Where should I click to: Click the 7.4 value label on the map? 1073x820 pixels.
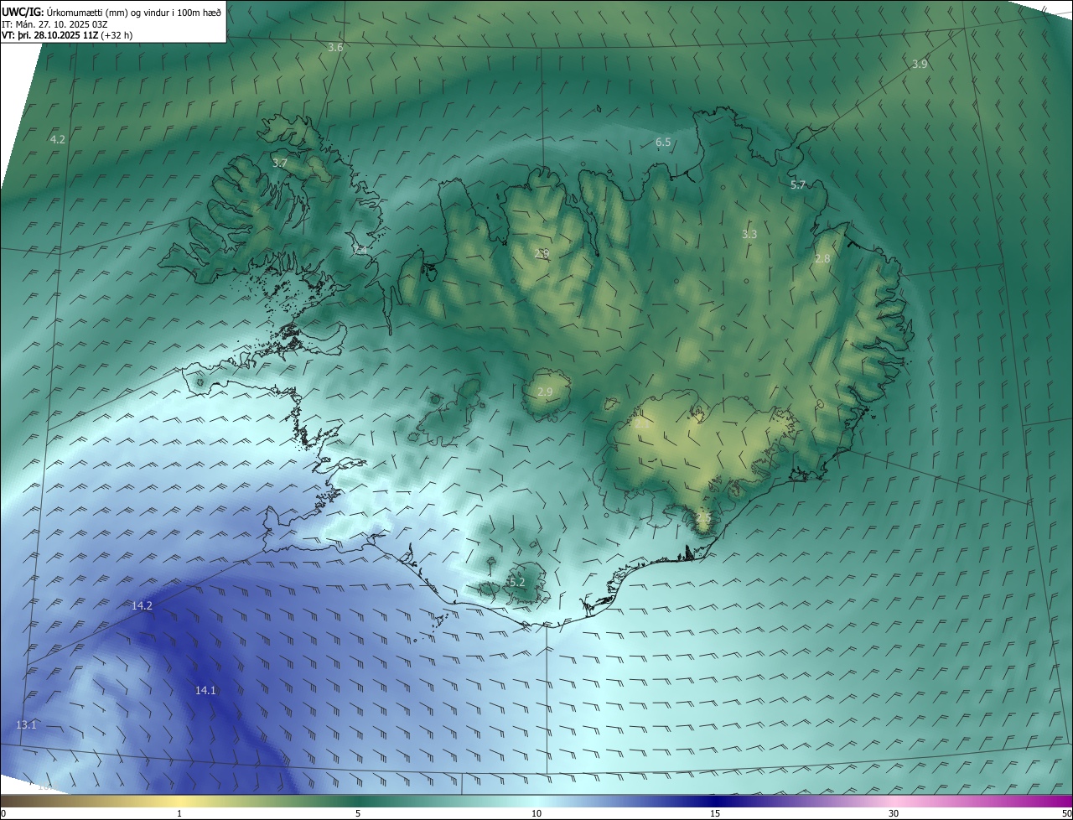(360, 251)
